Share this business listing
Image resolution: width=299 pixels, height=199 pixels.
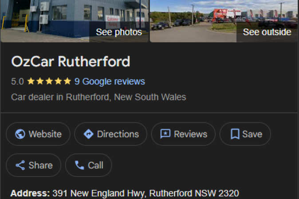[x=34, y=165]
